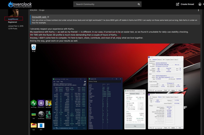Viewport: 204px width, 135px height.
Task: Open the File menu in ZenTimings
Action: pos(54,82)
